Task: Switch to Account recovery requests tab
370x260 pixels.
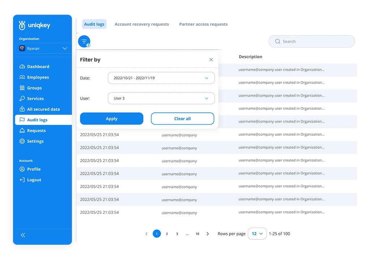Action: [x=142, y=24]
